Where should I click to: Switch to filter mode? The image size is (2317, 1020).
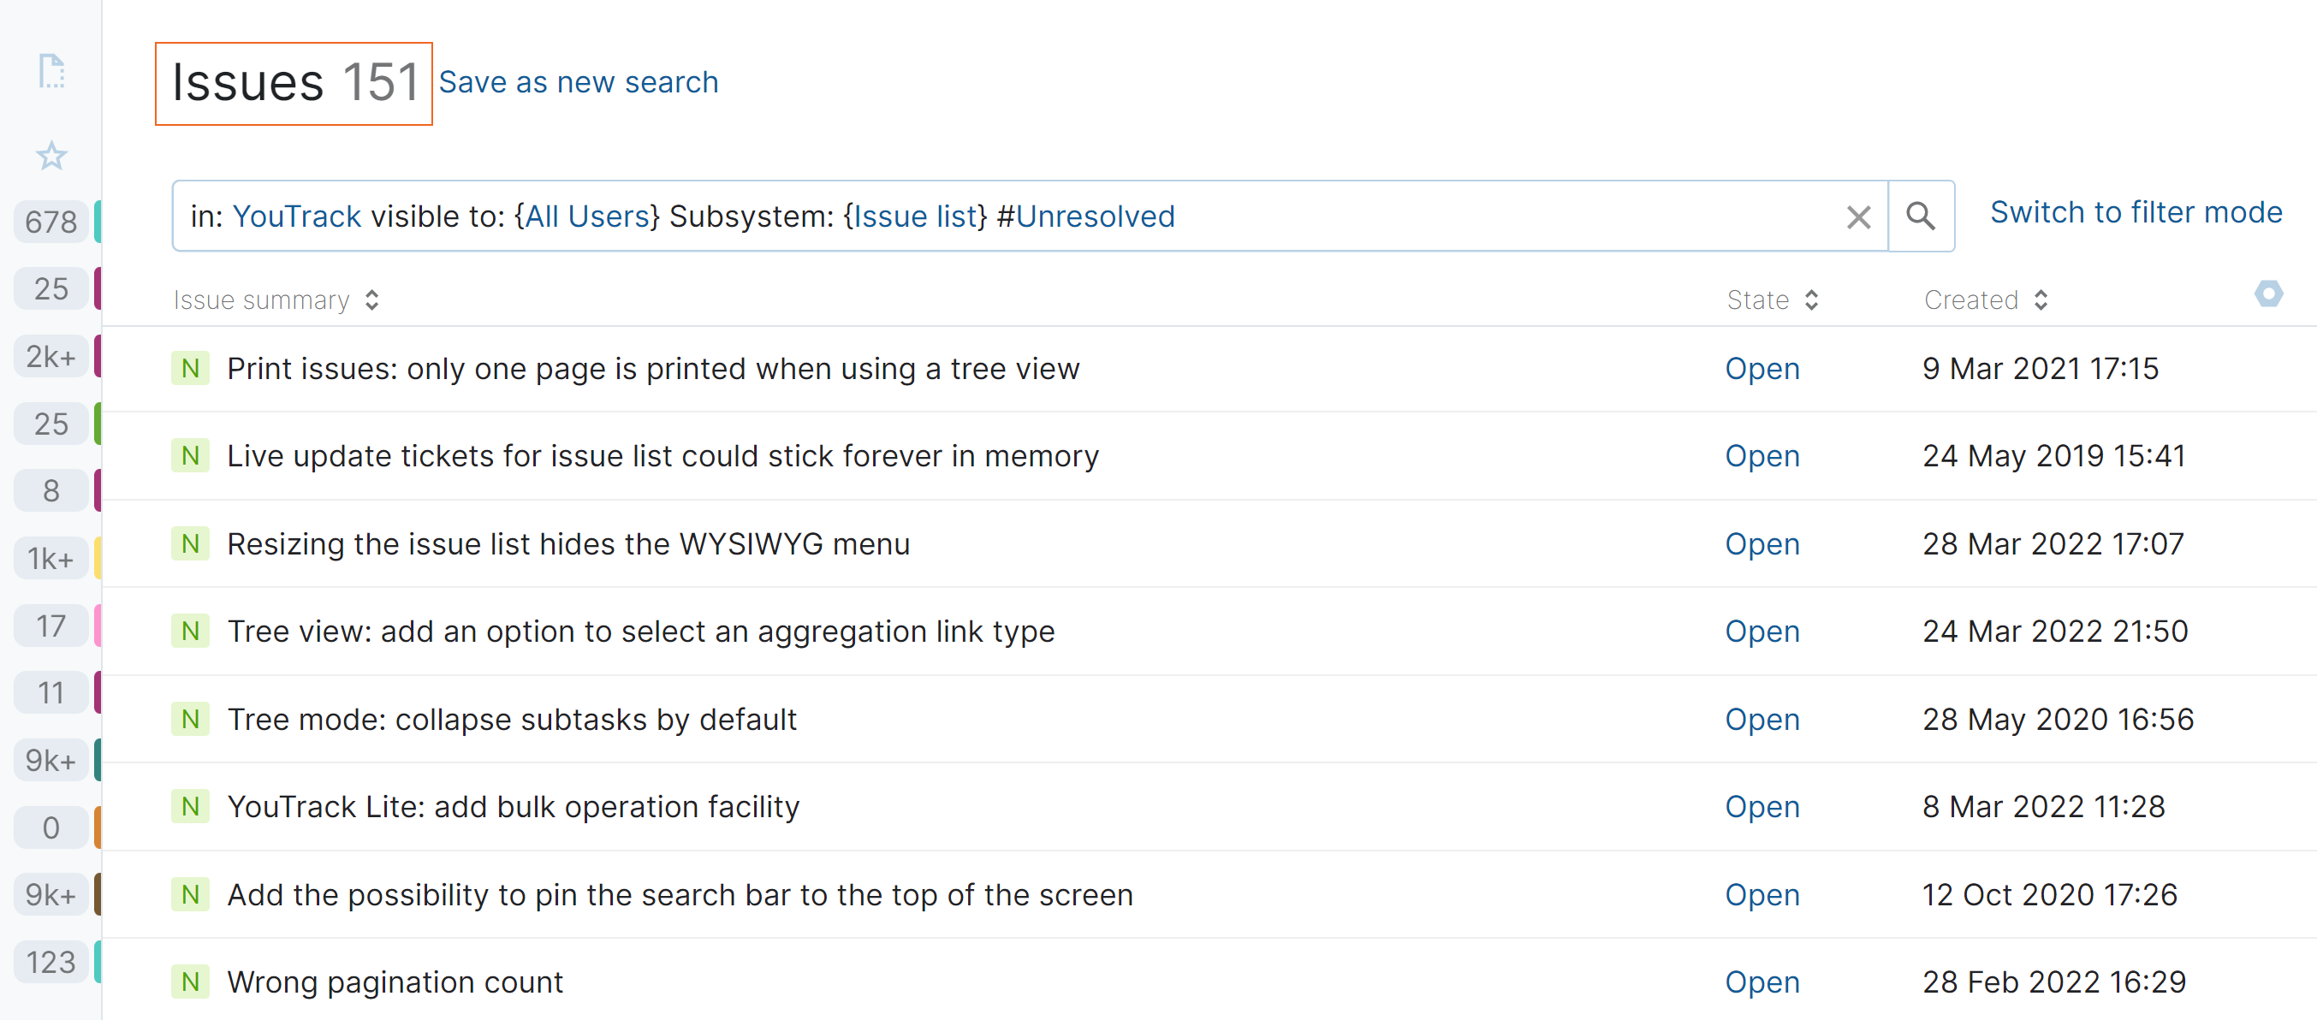coord(2136,212)
